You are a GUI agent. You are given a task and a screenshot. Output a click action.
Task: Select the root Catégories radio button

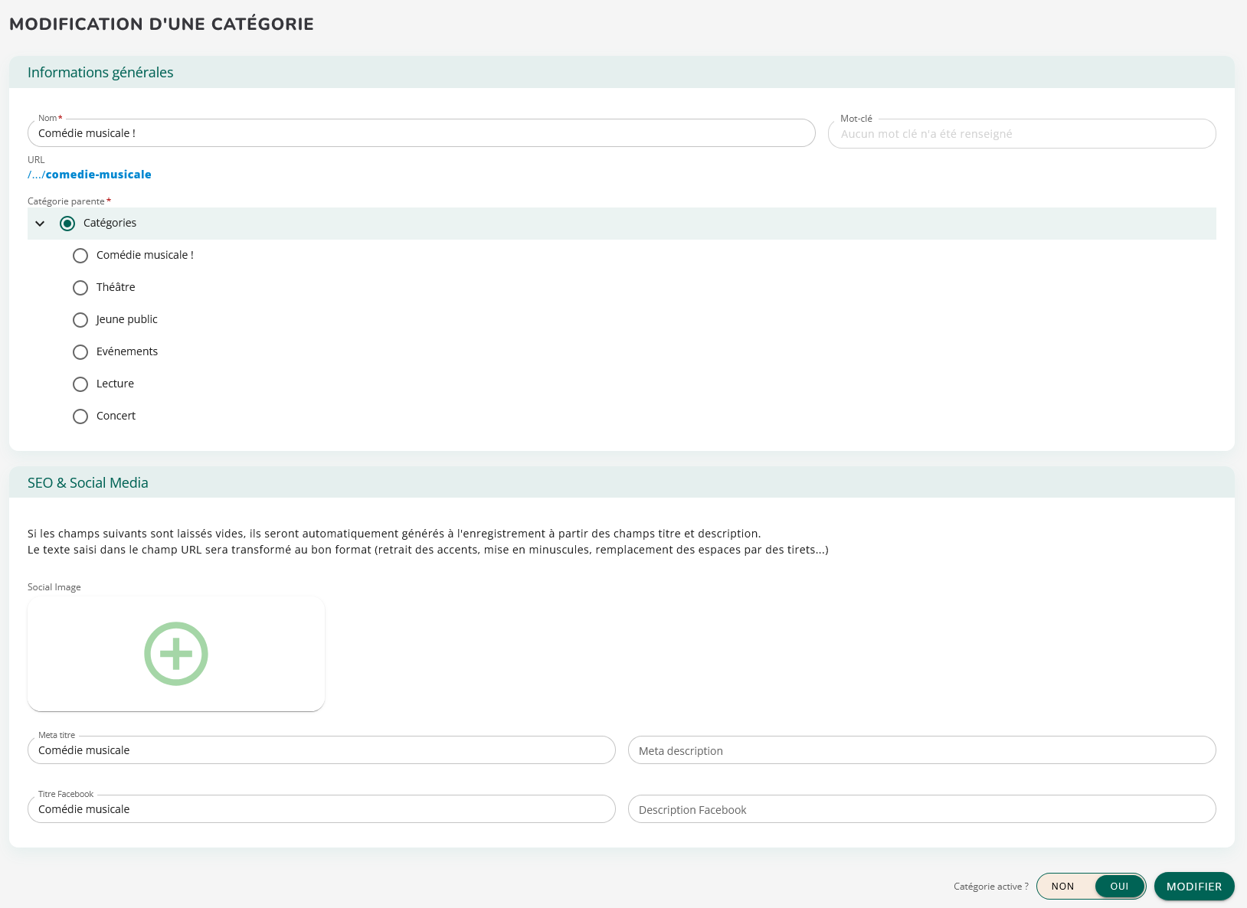pos(67,224)
